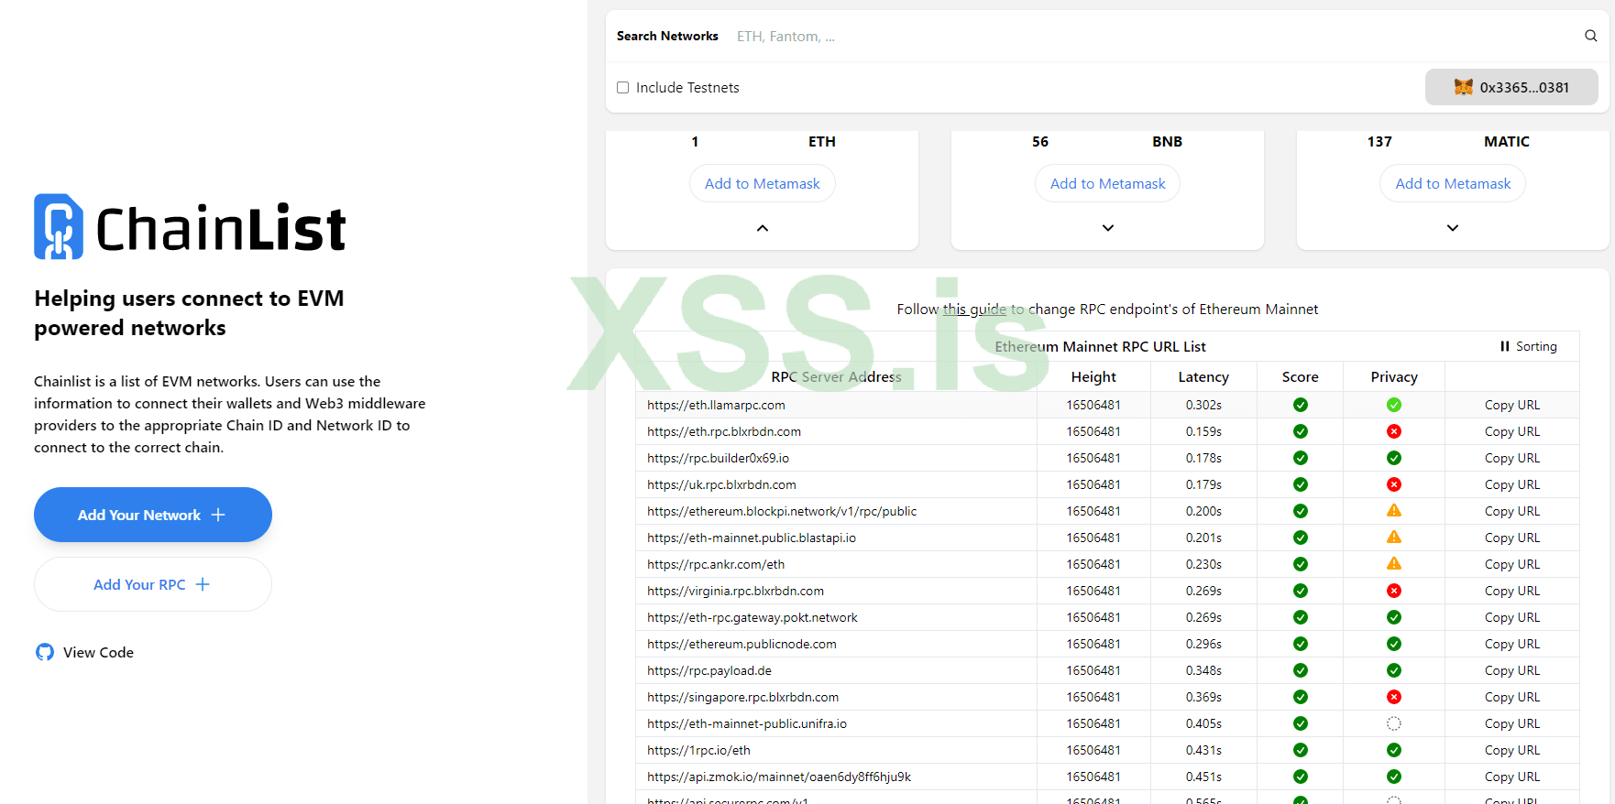1615x804 pixels.
Task: Click red privacy icon for eth.rpc.blxrbdn.com
Action: pos(1393,431)
